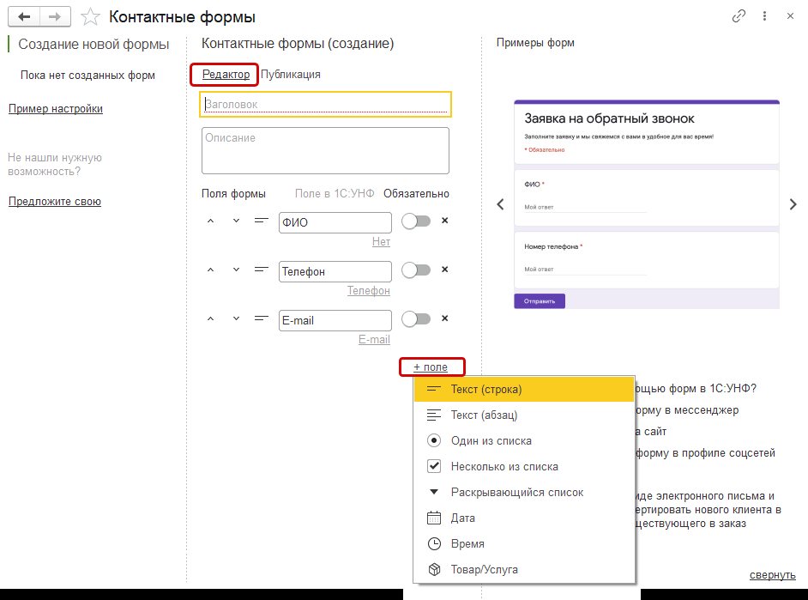Viewport: 808px width, 600px height.
Task: Choose 'Дата' field type in menu
Action: click(462, 518)
